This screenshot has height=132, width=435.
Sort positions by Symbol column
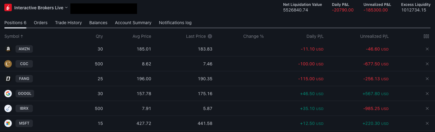click(14, 36)
